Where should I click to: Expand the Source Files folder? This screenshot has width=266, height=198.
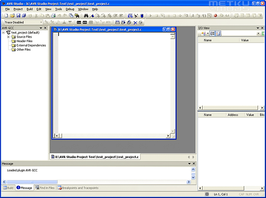(8, 37)
